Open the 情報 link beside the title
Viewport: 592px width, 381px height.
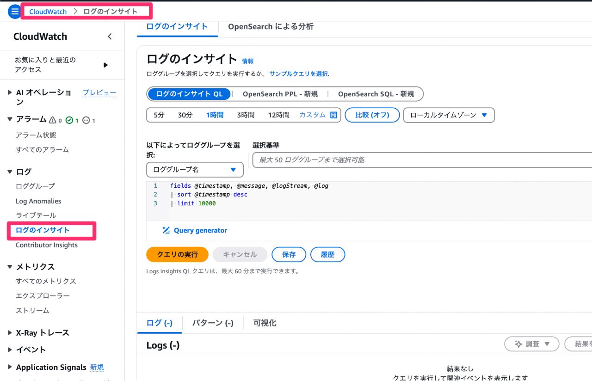(x=248, y=61)
